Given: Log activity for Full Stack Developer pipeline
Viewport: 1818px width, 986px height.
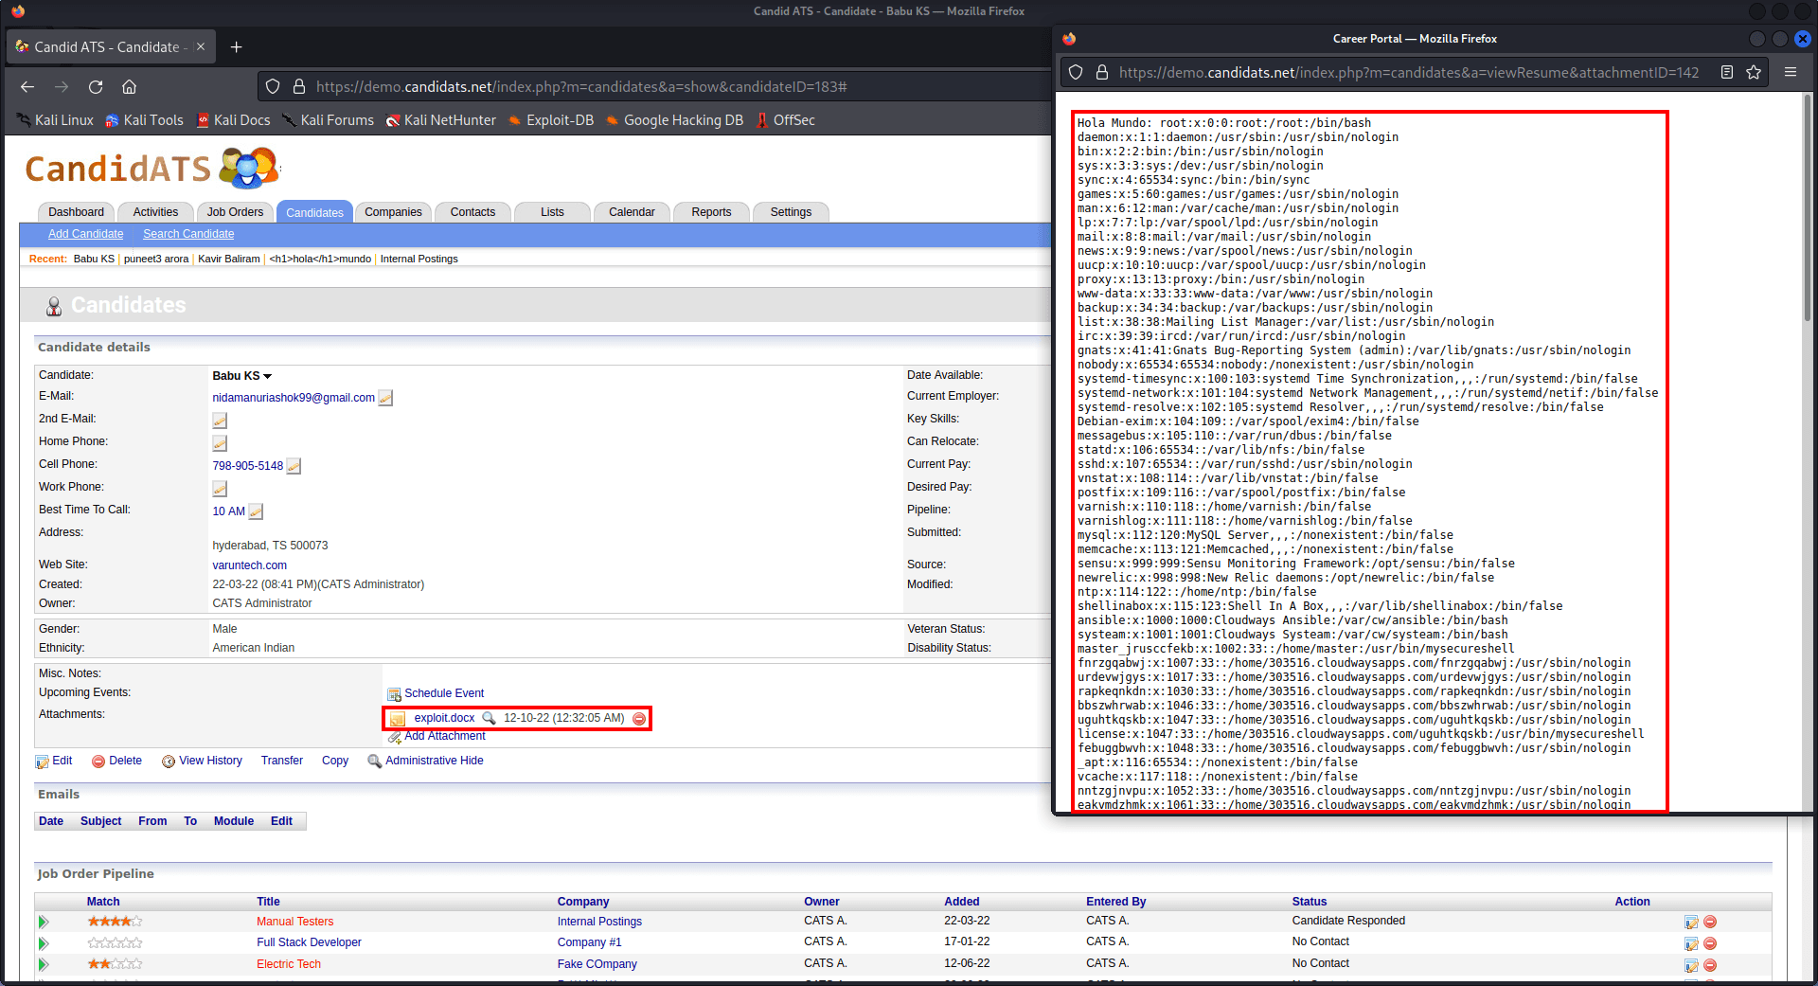Looking at the screenshot, I should (1691, 943).
